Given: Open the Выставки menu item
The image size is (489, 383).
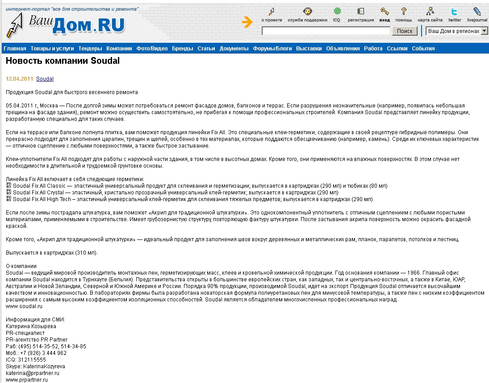Looking at the screenshot, I should [309, 49].
